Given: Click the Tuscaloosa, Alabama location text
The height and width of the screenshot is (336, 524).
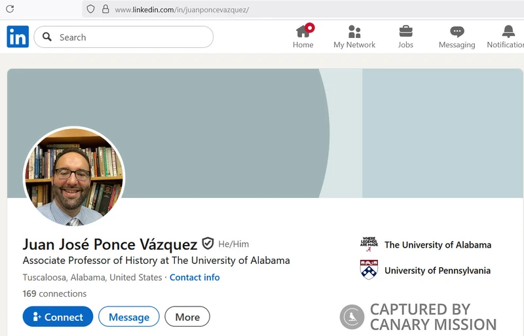Looking at the screenshot, I should [x=92, y=278].
